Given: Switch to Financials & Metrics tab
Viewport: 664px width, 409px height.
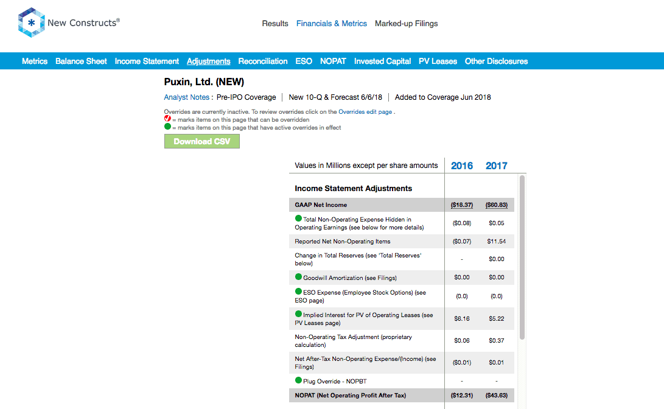Looking at the screenshot, I should pyautogui.click(x=332, y=24).
